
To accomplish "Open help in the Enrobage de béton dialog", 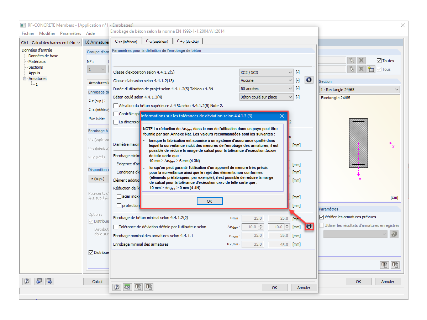I will click(117, 287).
